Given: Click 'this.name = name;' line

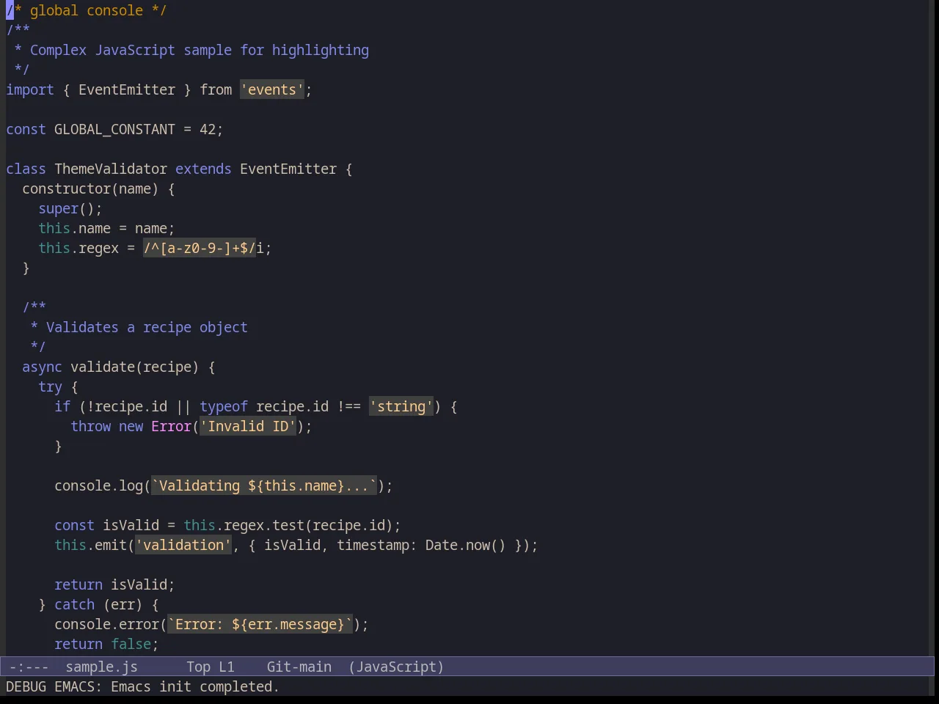Looking at the screenshot, I should (106, 228).
